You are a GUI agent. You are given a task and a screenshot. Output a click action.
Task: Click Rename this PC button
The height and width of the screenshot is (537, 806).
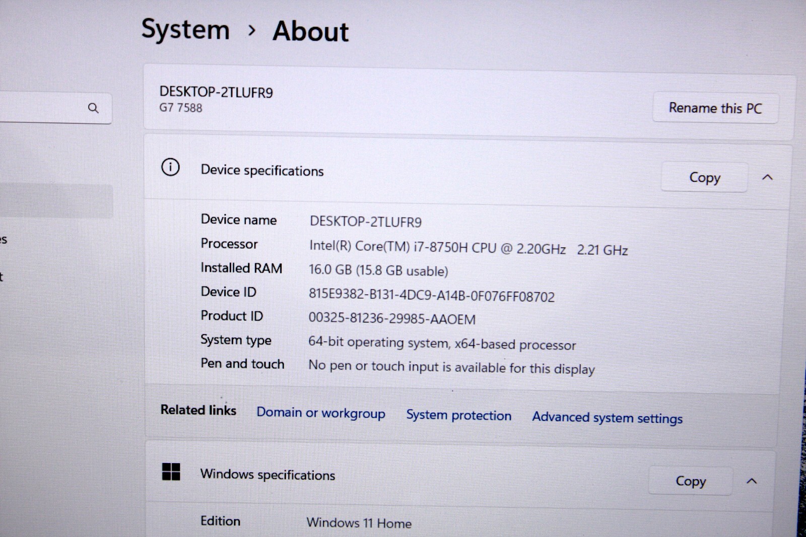pyautogui.click(x=715, y=108)
